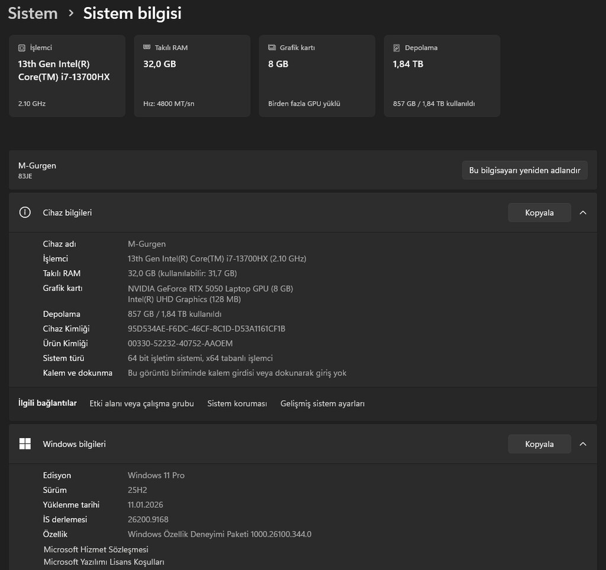Image resolution: width=606 pixels, height=570 pixels.
Task: Click NVIDIA GeForce RTX 5050 Laptop GPU text
Action: tap(210, 289)
